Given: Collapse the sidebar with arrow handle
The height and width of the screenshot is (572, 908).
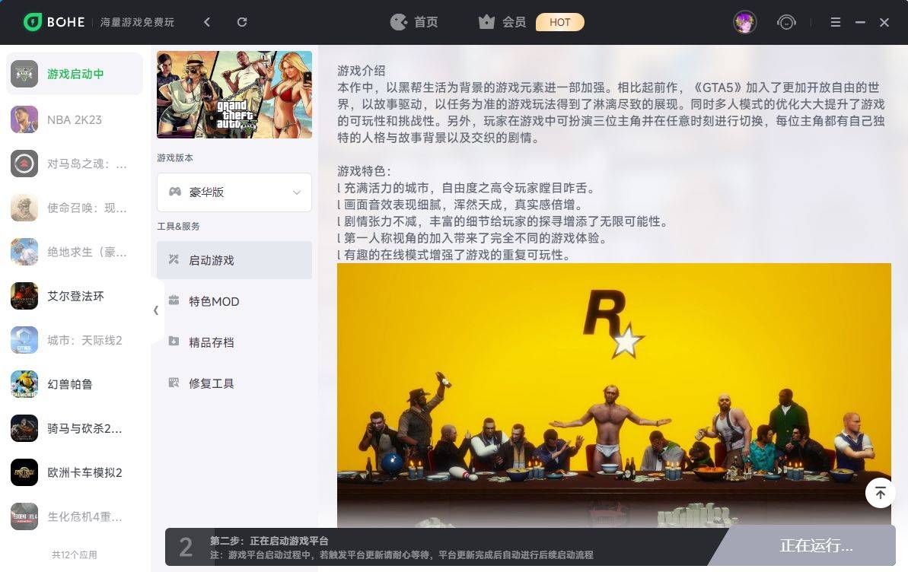Looking at the screenshot, I should (x=156, y=310).
